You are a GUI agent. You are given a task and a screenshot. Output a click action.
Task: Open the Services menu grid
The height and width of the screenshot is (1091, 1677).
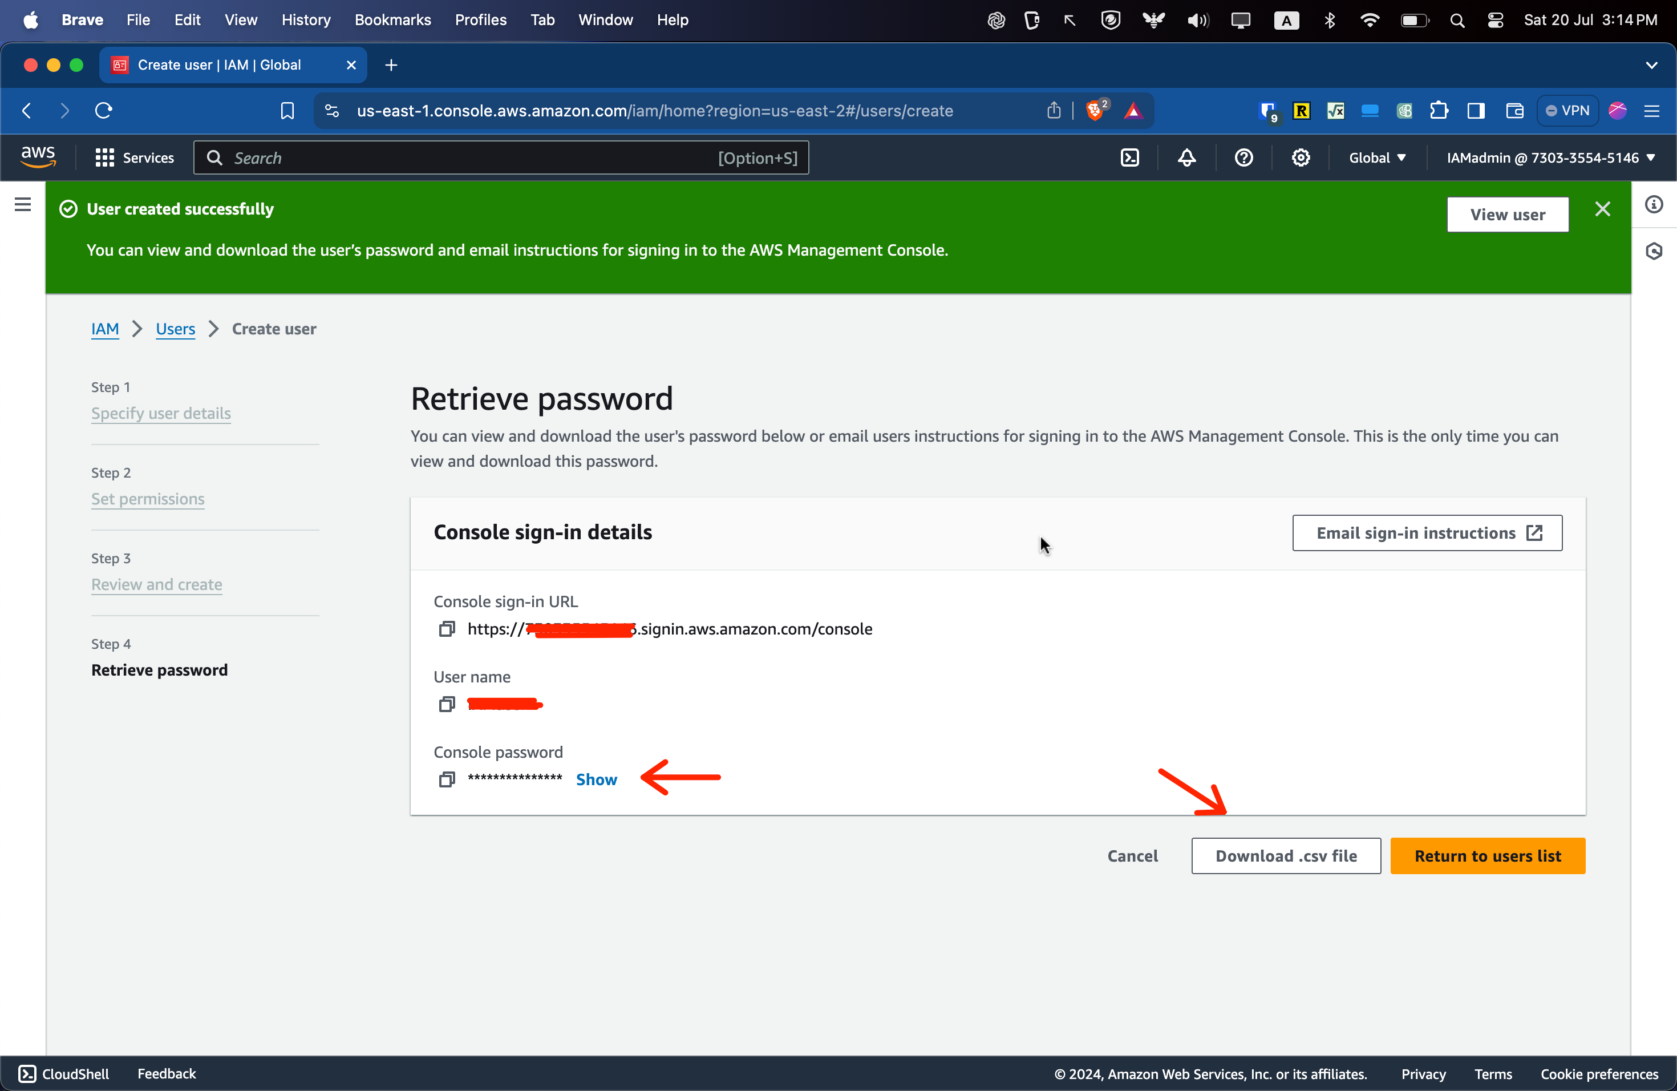[x=134, y=158]
